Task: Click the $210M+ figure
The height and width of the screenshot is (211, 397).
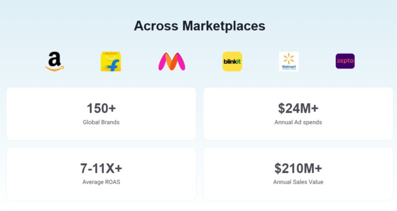Action: click(x=298, y=168)
